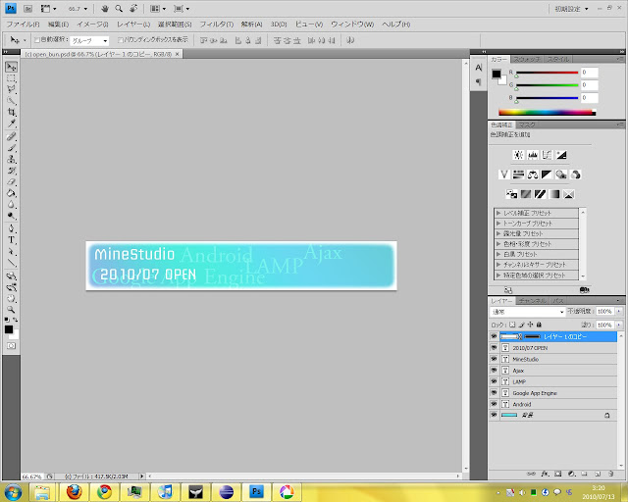
Task: Select the Pen tool
Action: pyautogui.click(x=11, y=228)
